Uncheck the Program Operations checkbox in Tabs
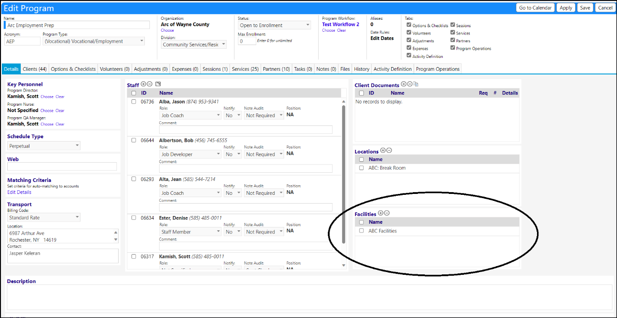617x318 pixels. [x=453, y=48]
